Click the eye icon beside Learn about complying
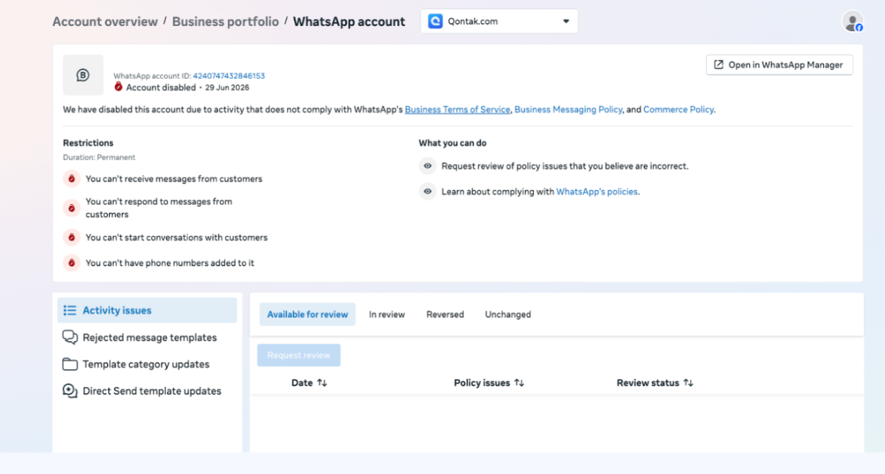Image resolution: width=885 pixels, height=474 pixels. pyautogui.click(x=427, y=192)
